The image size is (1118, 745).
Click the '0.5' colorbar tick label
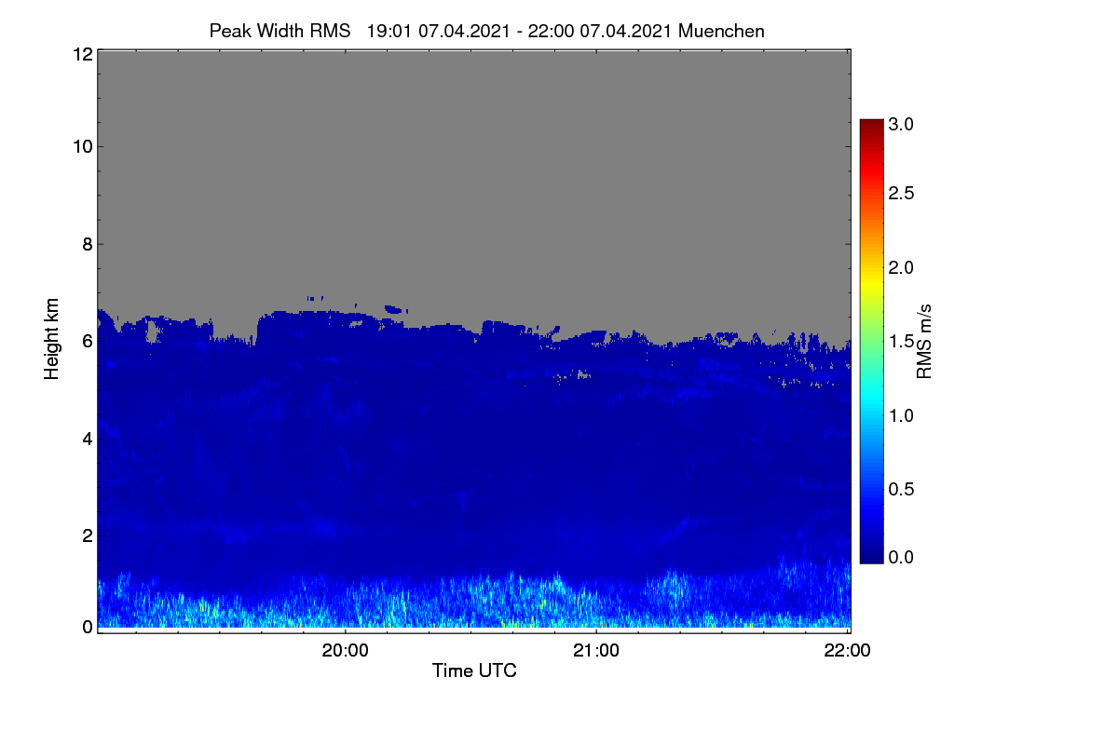click(901, 489)
